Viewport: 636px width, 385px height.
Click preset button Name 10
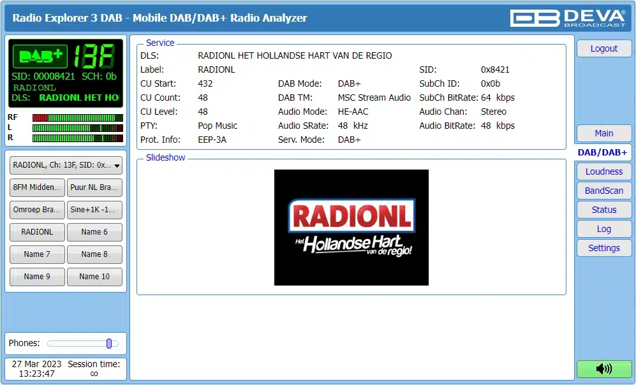point(94,277)
